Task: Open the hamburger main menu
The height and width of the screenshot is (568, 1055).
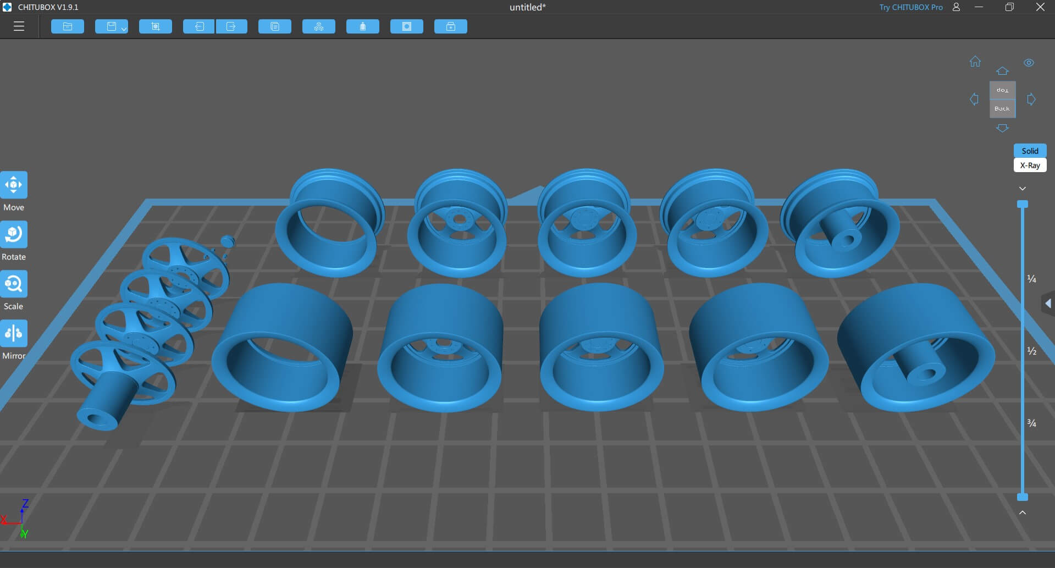Action: [x=19, y=26]
